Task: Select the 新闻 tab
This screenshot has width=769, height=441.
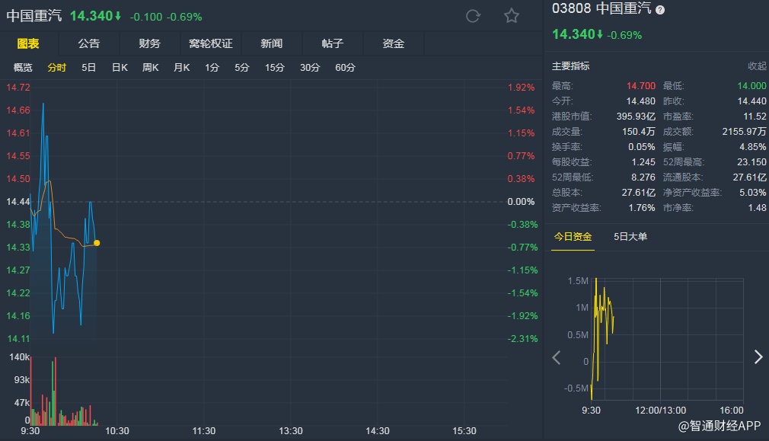Action: (x=271, y=43)
